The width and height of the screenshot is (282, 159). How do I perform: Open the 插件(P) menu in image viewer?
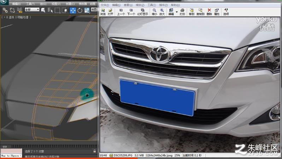pos(164,5)
